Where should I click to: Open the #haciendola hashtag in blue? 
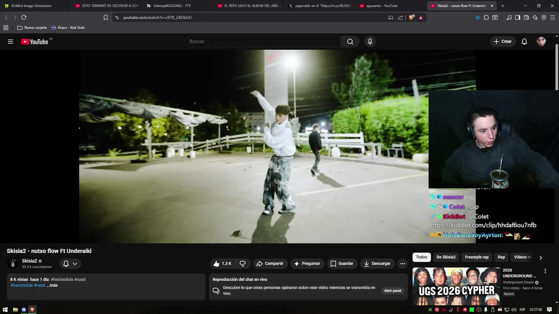point(22,285)
